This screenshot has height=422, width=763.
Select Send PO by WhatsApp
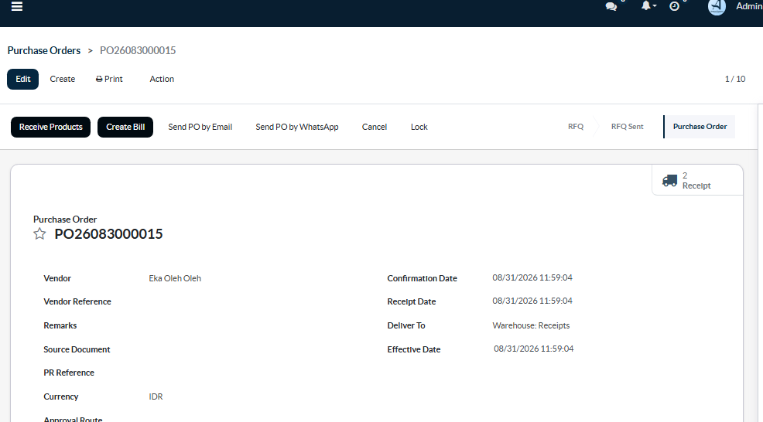(297, 127)
